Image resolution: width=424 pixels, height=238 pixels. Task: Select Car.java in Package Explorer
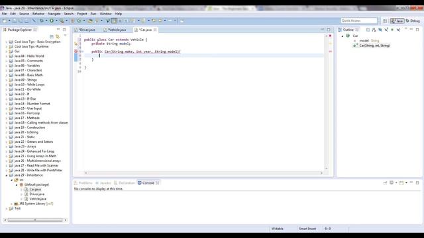[35, 189]
